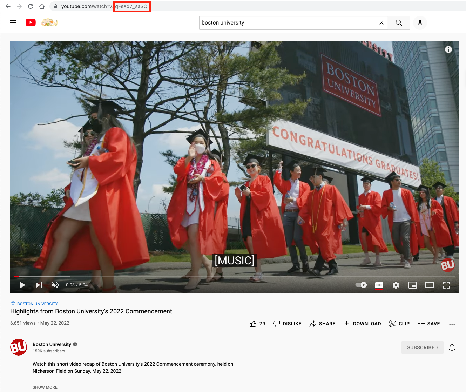Open YouTube hamburger guide menu
The width and height of the screenshot is (466, 392).
[x=13, y=23]
